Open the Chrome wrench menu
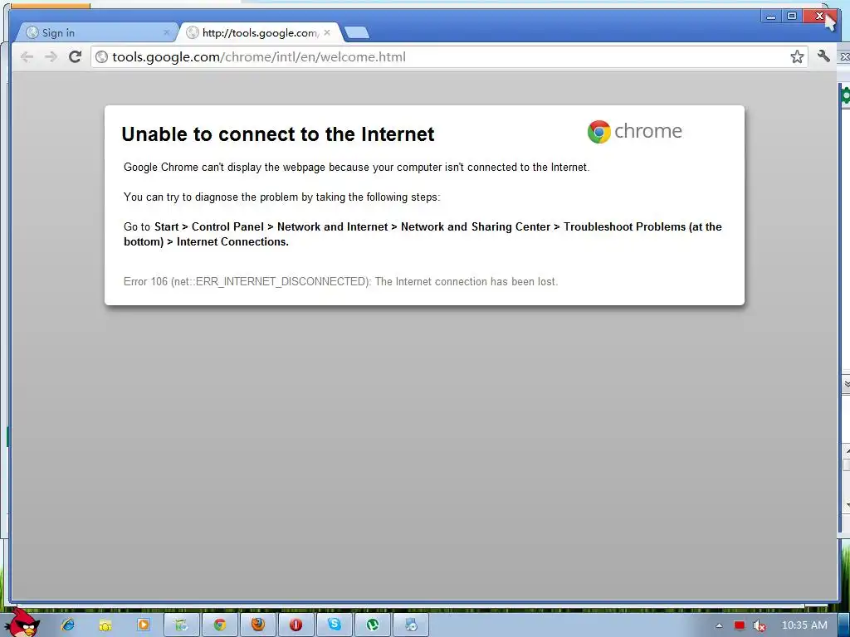 pos(823,56)
